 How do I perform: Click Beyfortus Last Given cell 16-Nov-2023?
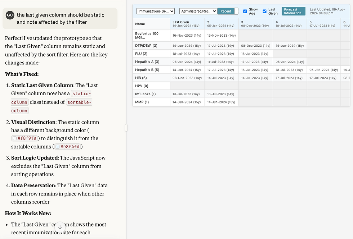(187, 36)
